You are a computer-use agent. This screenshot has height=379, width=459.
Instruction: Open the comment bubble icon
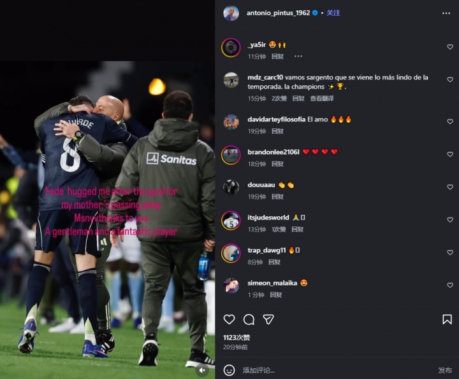(x=249, y=319)
